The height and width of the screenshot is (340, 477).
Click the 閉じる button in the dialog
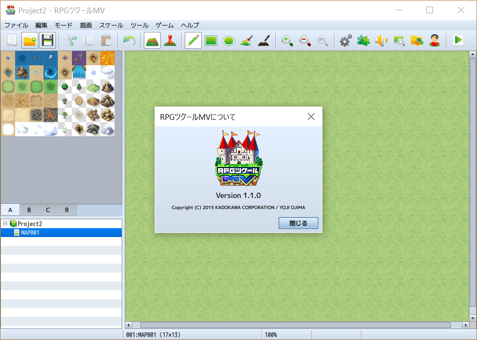coord(298,223)
